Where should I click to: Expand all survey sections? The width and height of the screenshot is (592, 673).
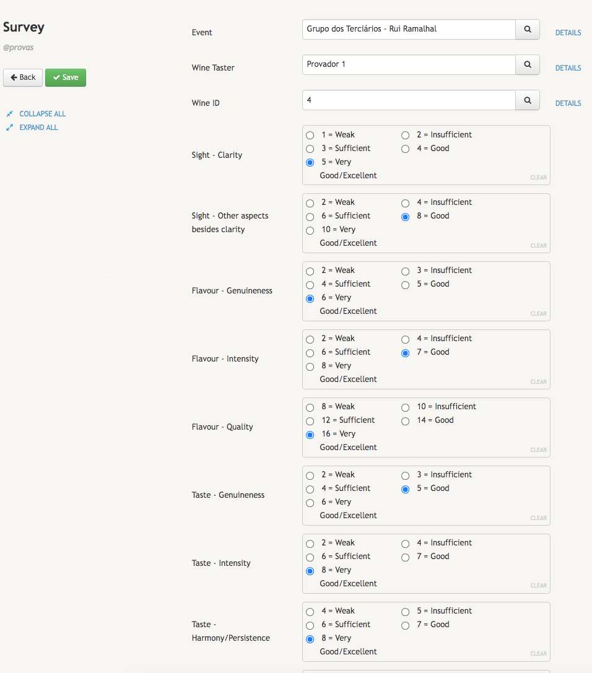click(x=38, y=128)
